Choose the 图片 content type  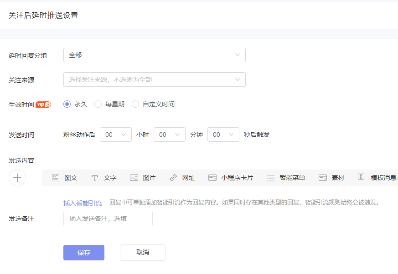point(143,178)
